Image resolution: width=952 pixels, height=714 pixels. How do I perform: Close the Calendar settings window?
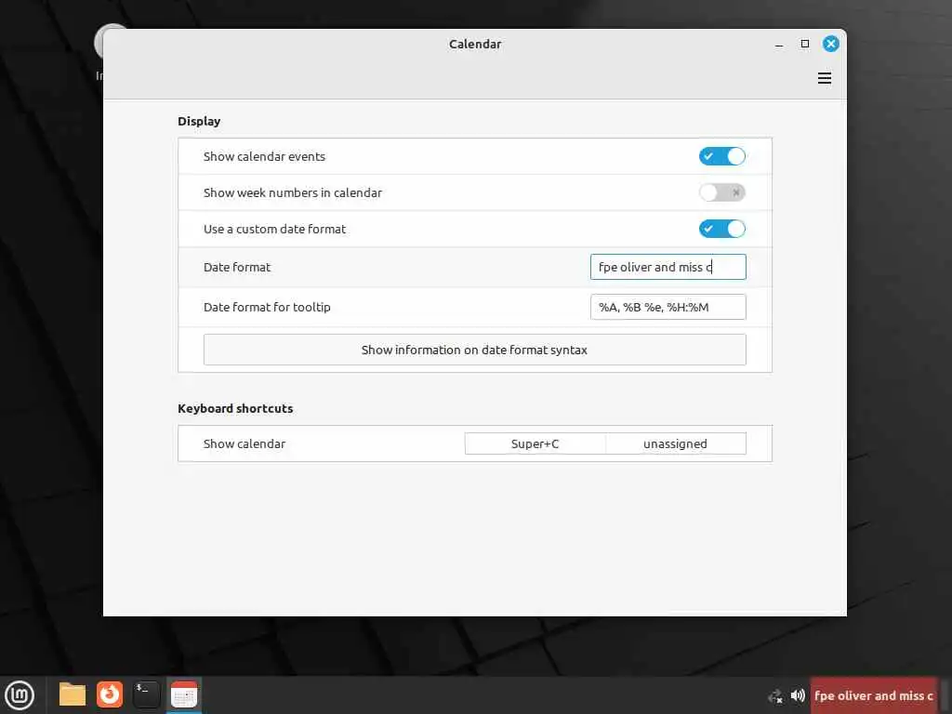pyautogui.click(x=830, y=44)
